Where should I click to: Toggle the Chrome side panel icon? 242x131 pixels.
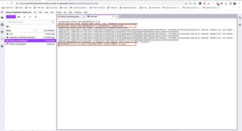(x=230, y=3)
